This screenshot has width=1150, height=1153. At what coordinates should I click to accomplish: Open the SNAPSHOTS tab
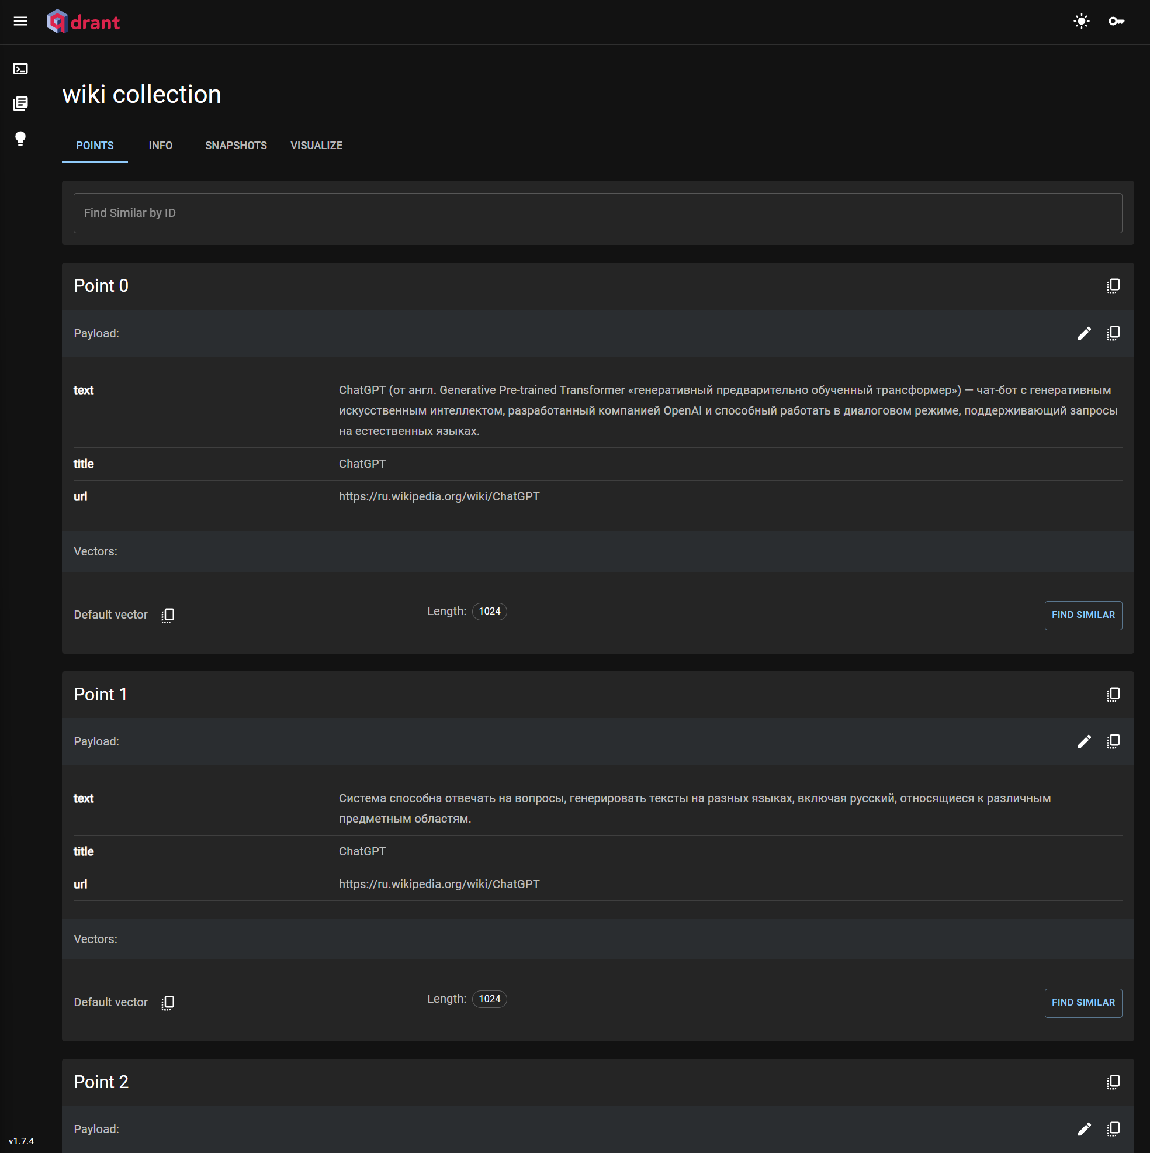click(236, 146)
